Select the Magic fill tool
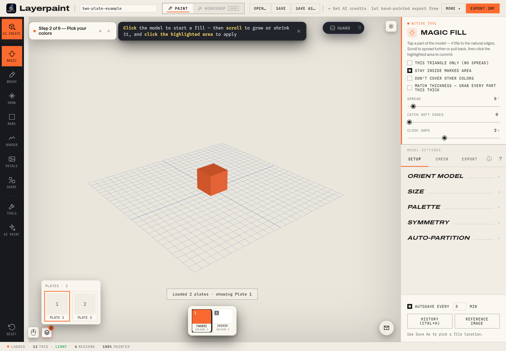The image size is (506, 351). pyautogui.click(x=12, y=56)
